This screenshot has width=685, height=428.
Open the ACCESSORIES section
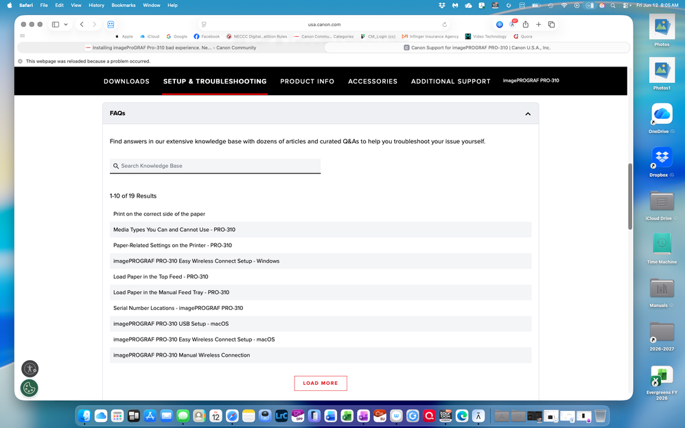point(373,81)
